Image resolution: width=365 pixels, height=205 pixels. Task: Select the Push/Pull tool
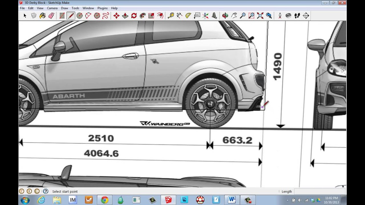(x=125, y=16)
